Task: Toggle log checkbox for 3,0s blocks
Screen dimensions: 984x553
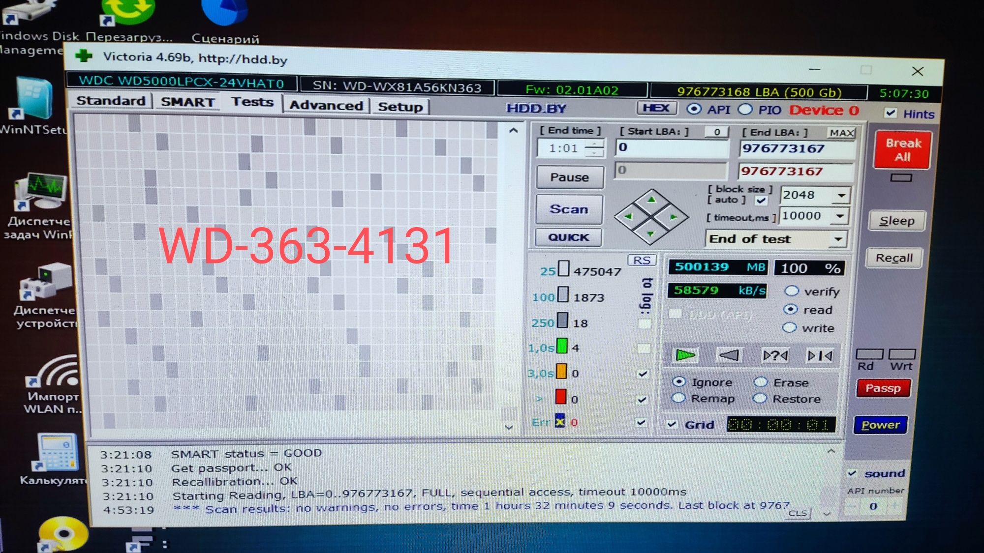Action: (643, 374)
